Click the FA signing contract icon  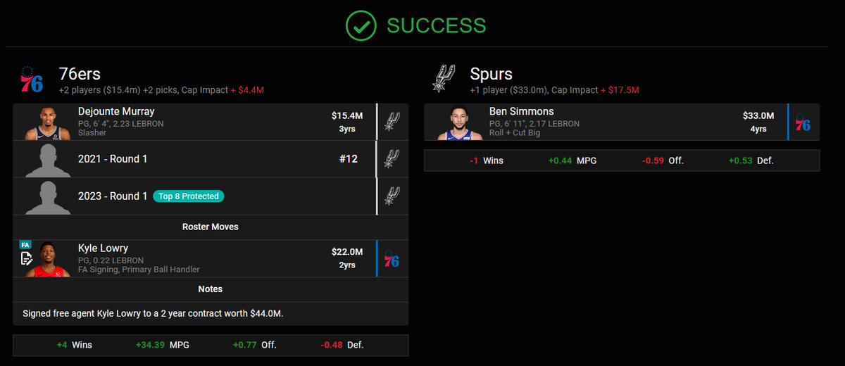pos(26,258)
